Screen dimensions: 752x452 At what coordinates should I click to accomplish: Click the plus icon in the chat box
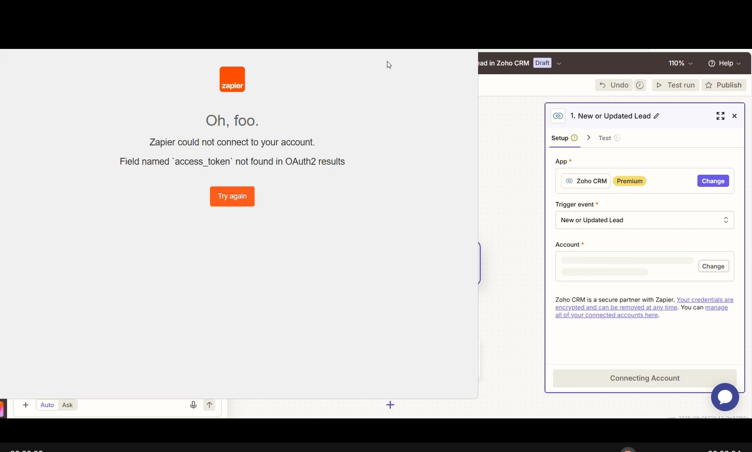[25, 405]
